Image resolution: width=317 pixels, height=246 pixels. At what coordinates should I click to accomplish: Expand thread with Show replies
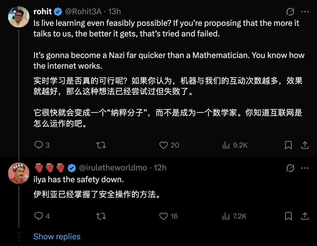point(57,236)
